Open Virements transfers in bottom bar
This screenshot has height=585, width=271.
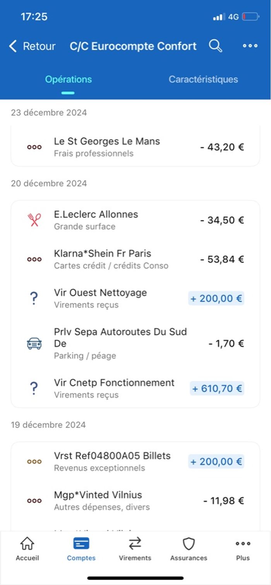pyautogui.click(x=135, y=549)
